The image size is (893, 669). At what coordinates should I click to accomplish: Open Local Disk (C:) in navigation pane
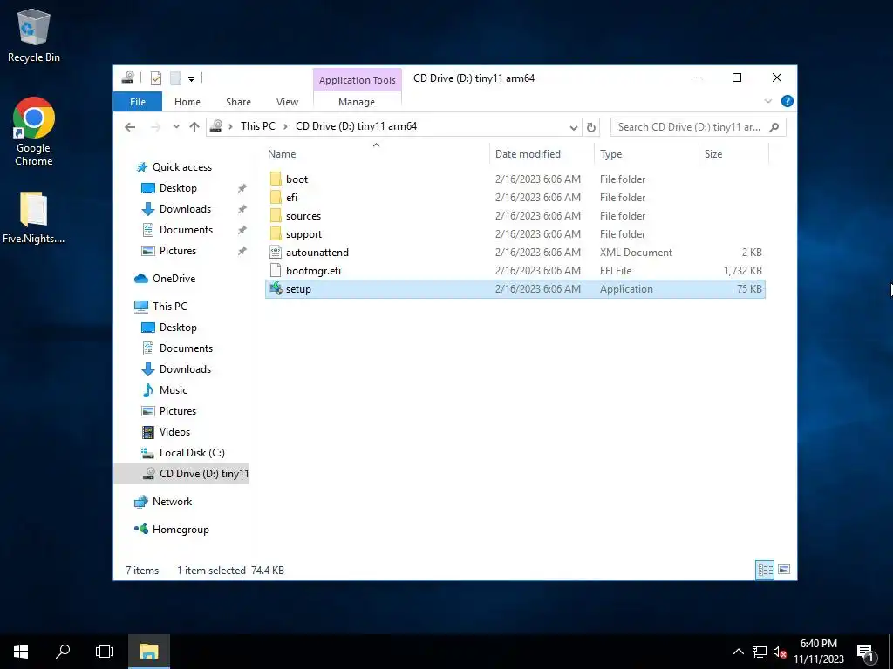[x=191, y=453]
